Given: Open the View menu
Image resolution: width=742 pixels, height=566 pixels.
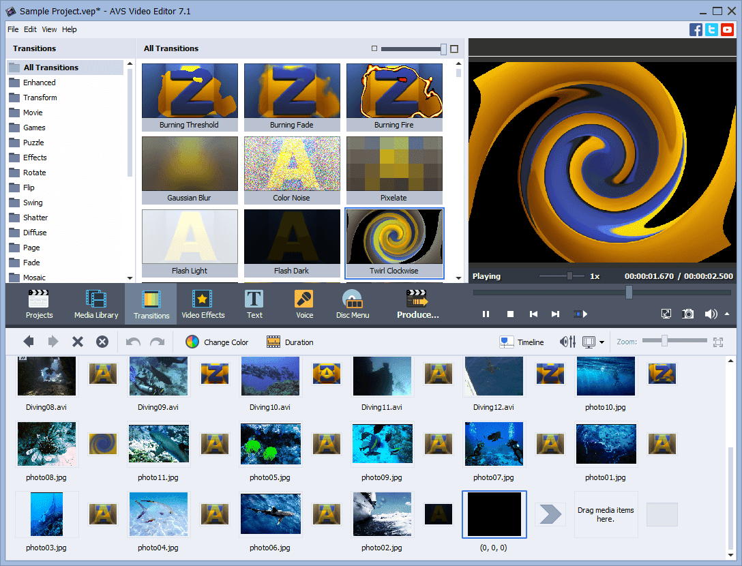Looking at the screenshot, I should pyautogui.click(x=49, y=29).
